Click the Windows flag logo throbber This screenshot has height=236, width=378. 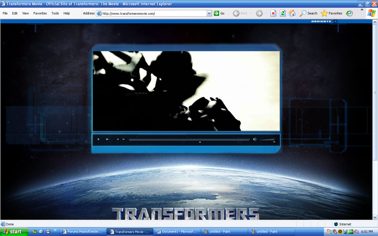click(372, 13)
